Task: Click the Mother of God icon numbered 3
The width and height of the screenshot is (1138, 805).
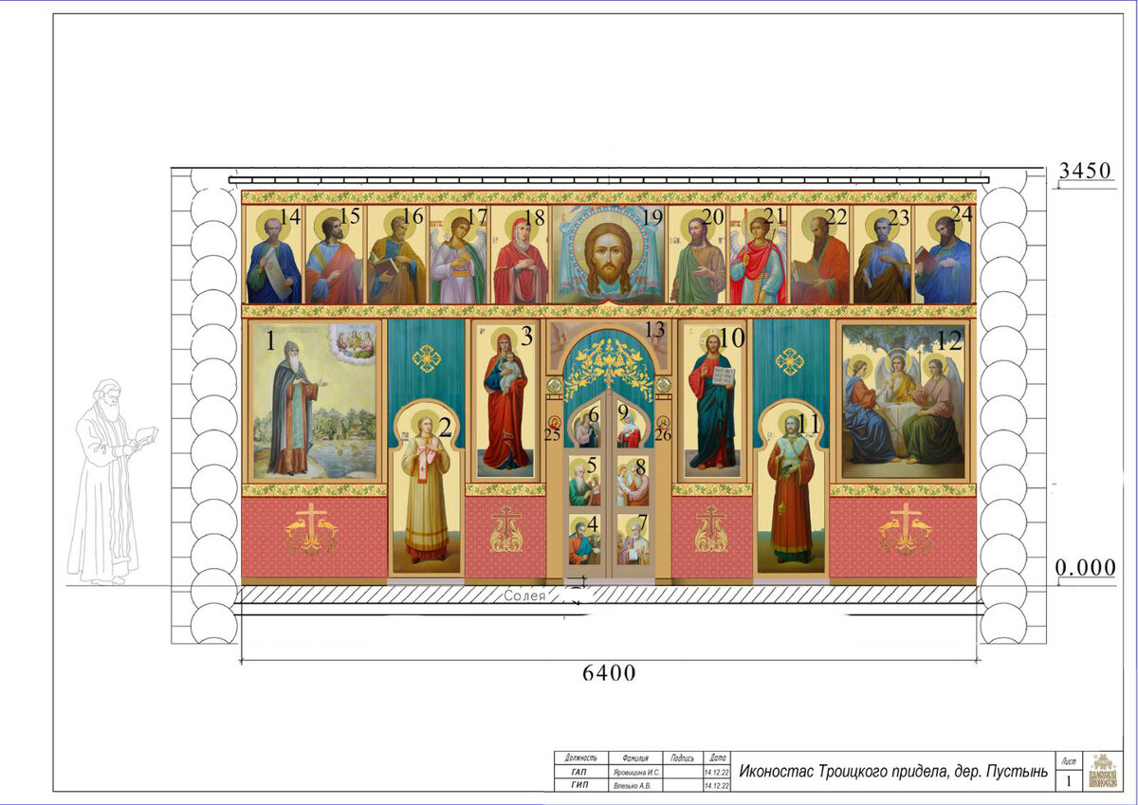Action: pyautogui.click(x=505, y=399)
